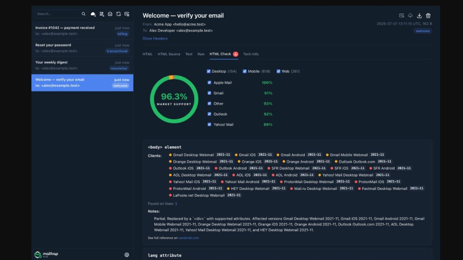Select the Welcome — verify your email row
The width and height of the screenshot is (463, 260).
point(82,83)
